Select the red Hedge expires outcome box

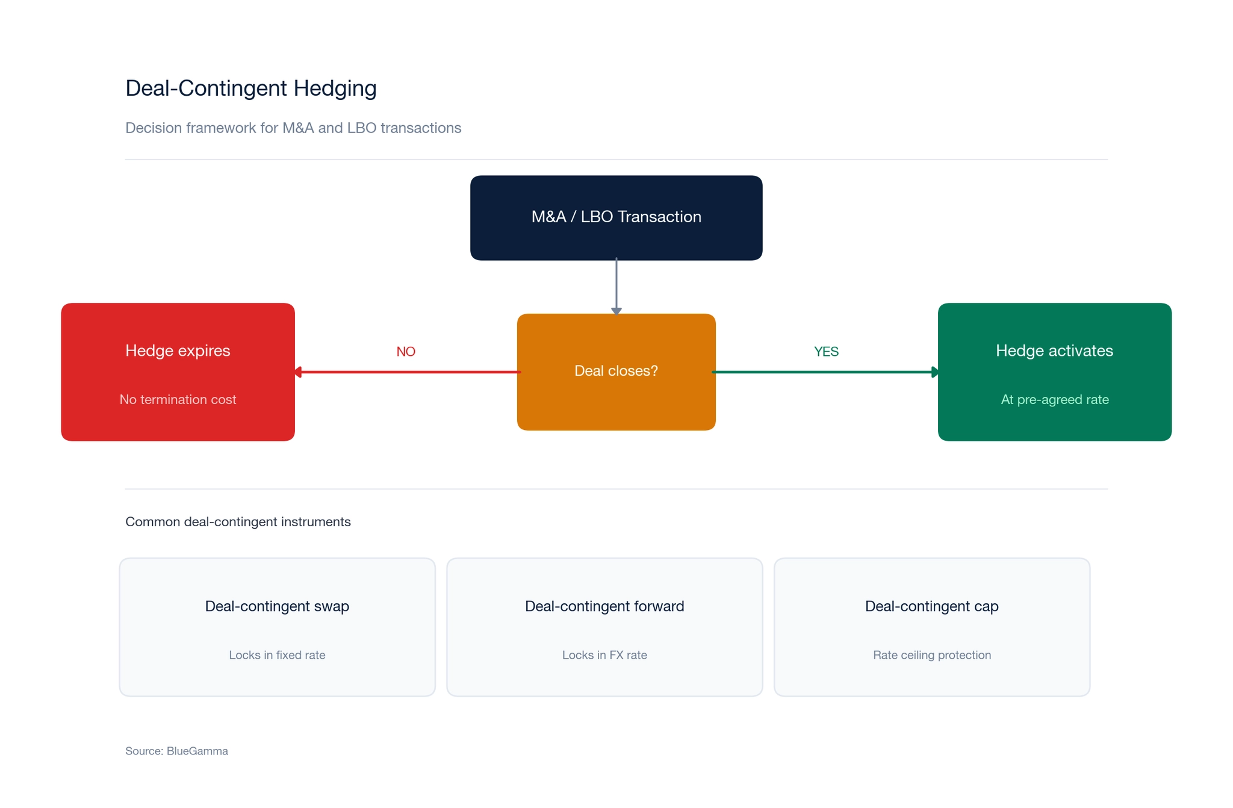pos(177,371)
